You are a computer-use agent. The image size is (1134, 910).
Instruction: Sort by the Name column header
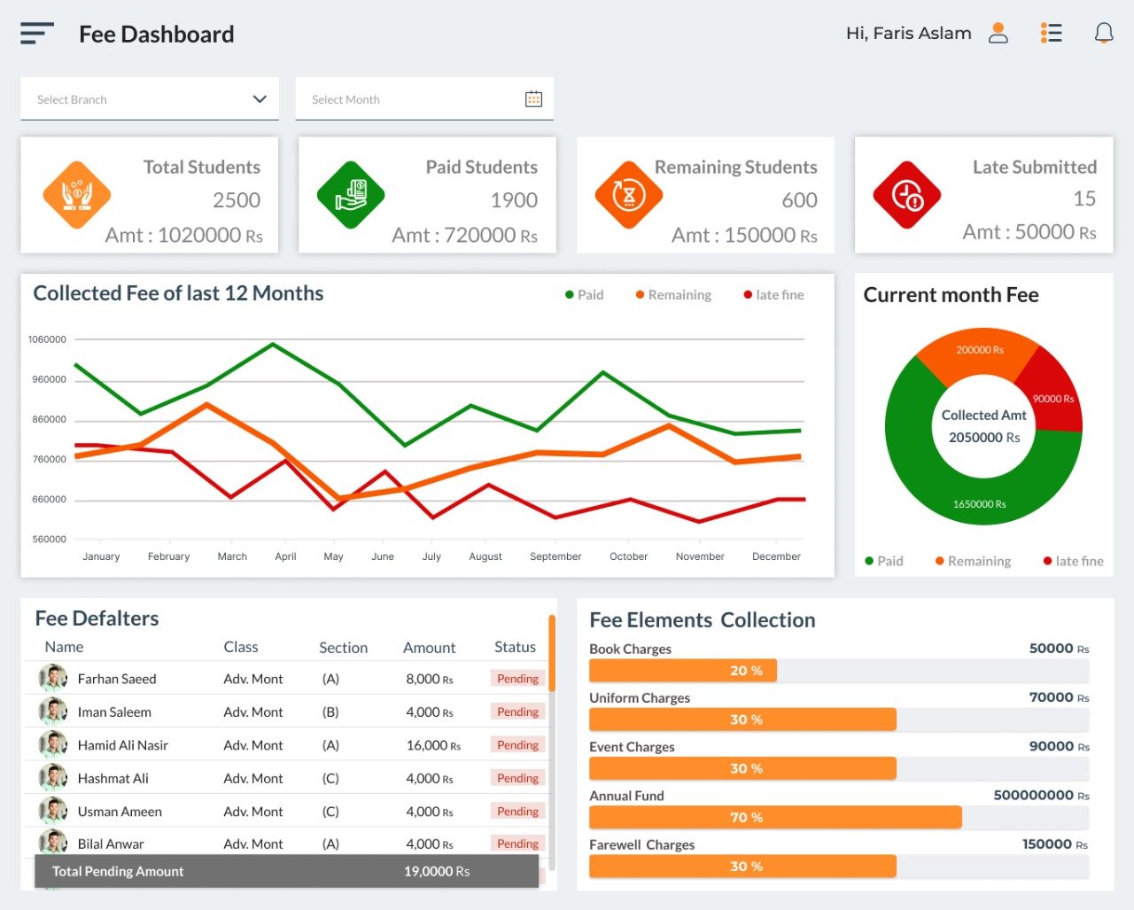coord(65,647)
